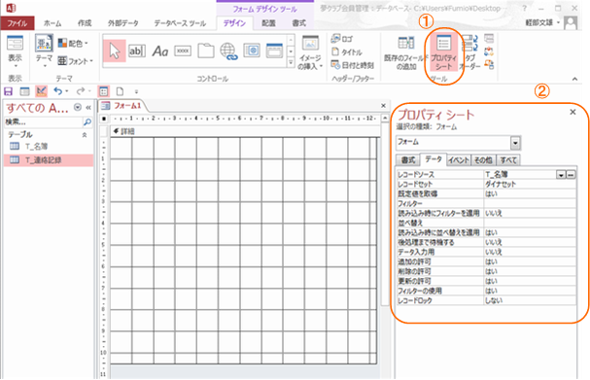Open property sheet イベント tab
The width and height of the screenshot is (590, 380).
pyautogui.click(x=459, y=160)
